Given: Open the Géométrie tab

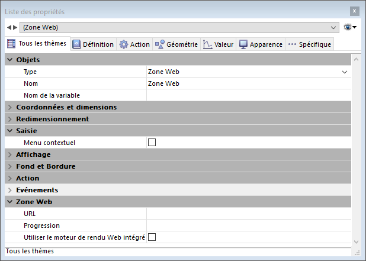Looking at the screenshot, I should 176,44.
